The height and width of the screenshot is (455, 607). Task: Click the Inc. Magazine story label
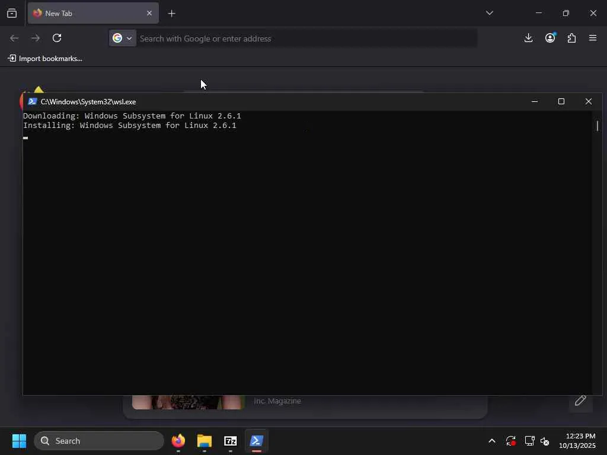click(277, 401)
